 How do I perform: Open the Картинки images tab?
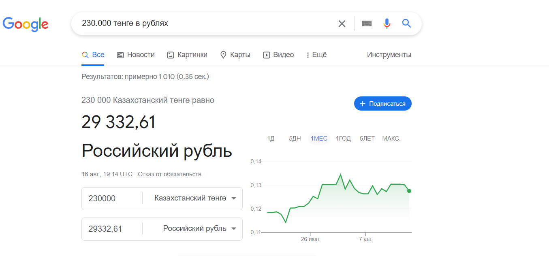187,55
